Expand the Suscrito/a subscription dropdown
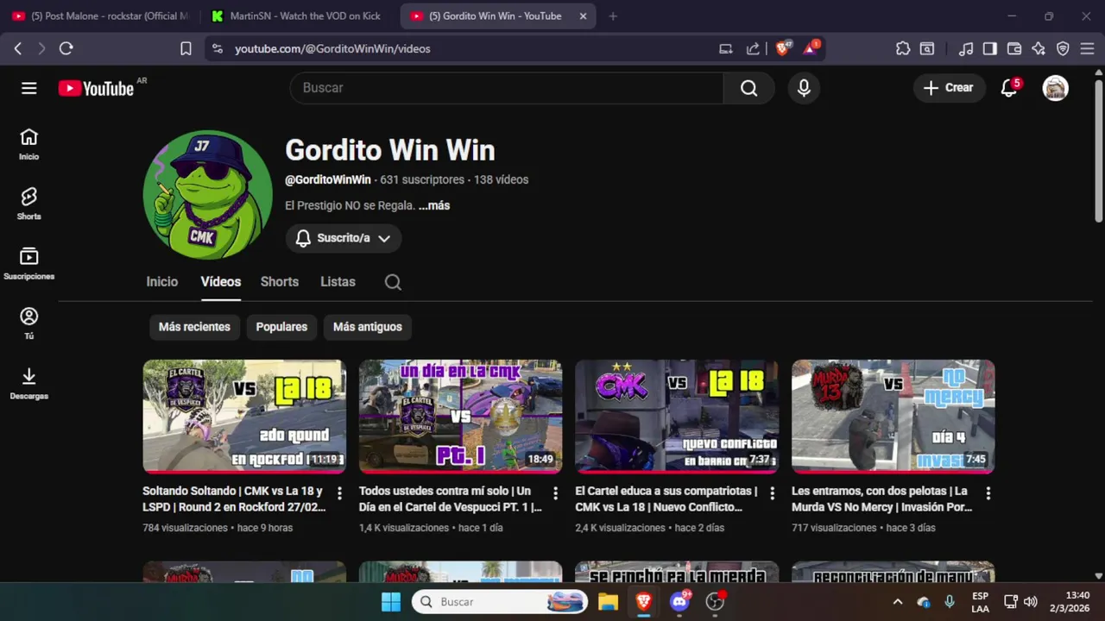Screen dimensions: 1105x621 [344, 238]
